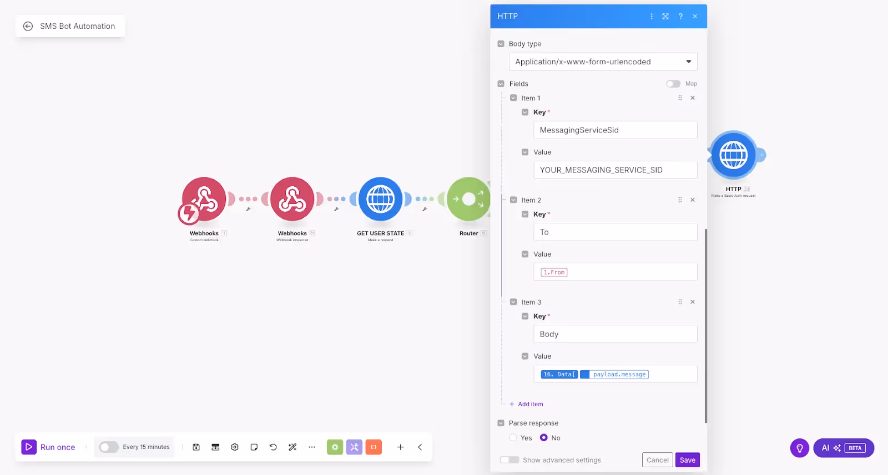The image size is (888, 475).
Task: Turn on the scenario scheduling switch
Action: [108, 447]
